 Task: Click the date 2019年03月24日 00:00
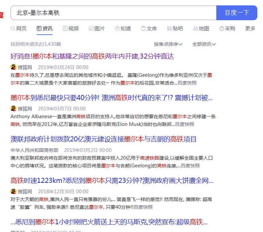point(63,67)
